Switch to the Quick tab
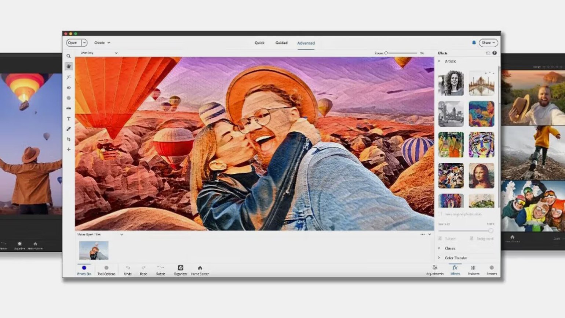The image size is (565, 318). point(259,43)
